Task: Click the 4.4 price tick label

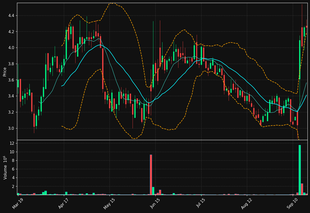Action: click(x=11, y=15)
